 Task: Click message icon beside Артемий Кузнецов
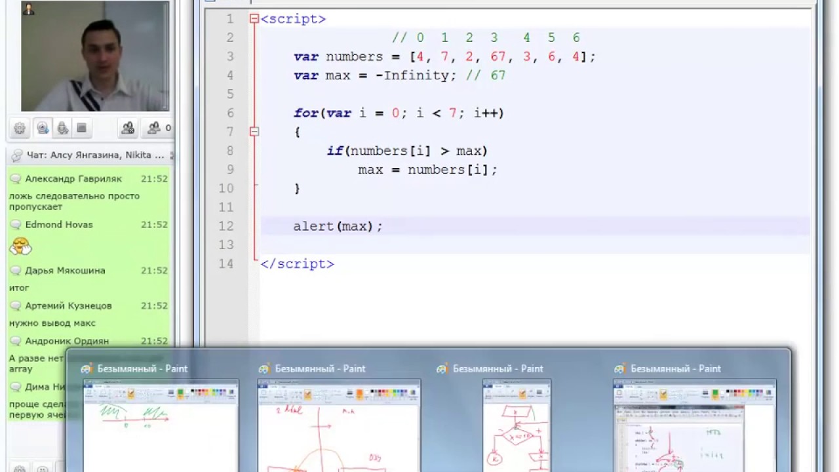[x=15, y=306]
